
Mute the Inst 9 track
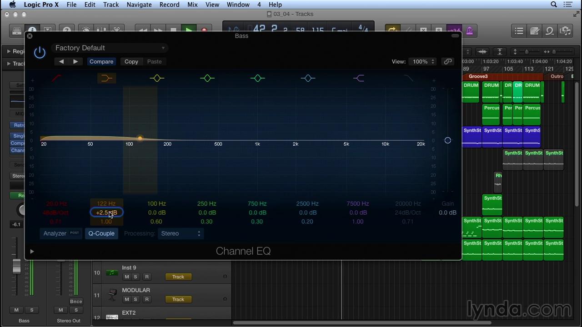tap(127, 277)
